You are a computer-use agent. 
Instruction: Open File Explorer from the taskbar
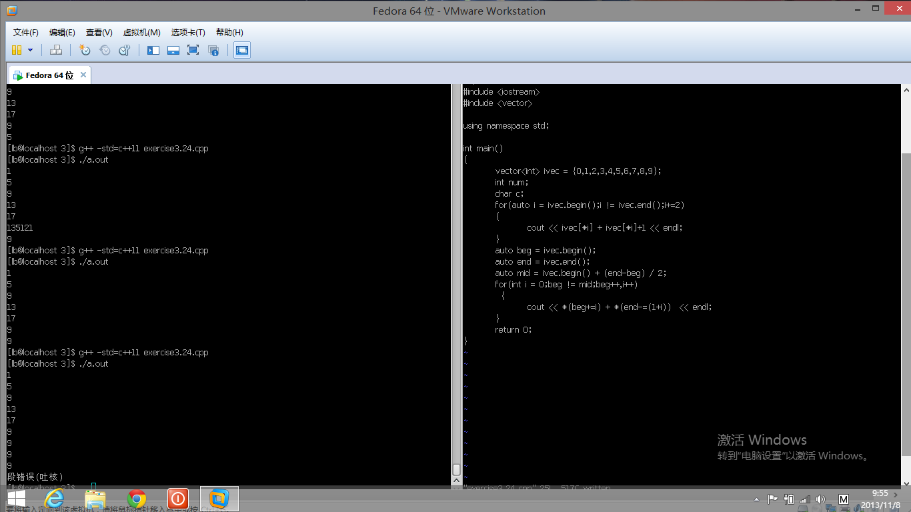(x=95, y=499)
